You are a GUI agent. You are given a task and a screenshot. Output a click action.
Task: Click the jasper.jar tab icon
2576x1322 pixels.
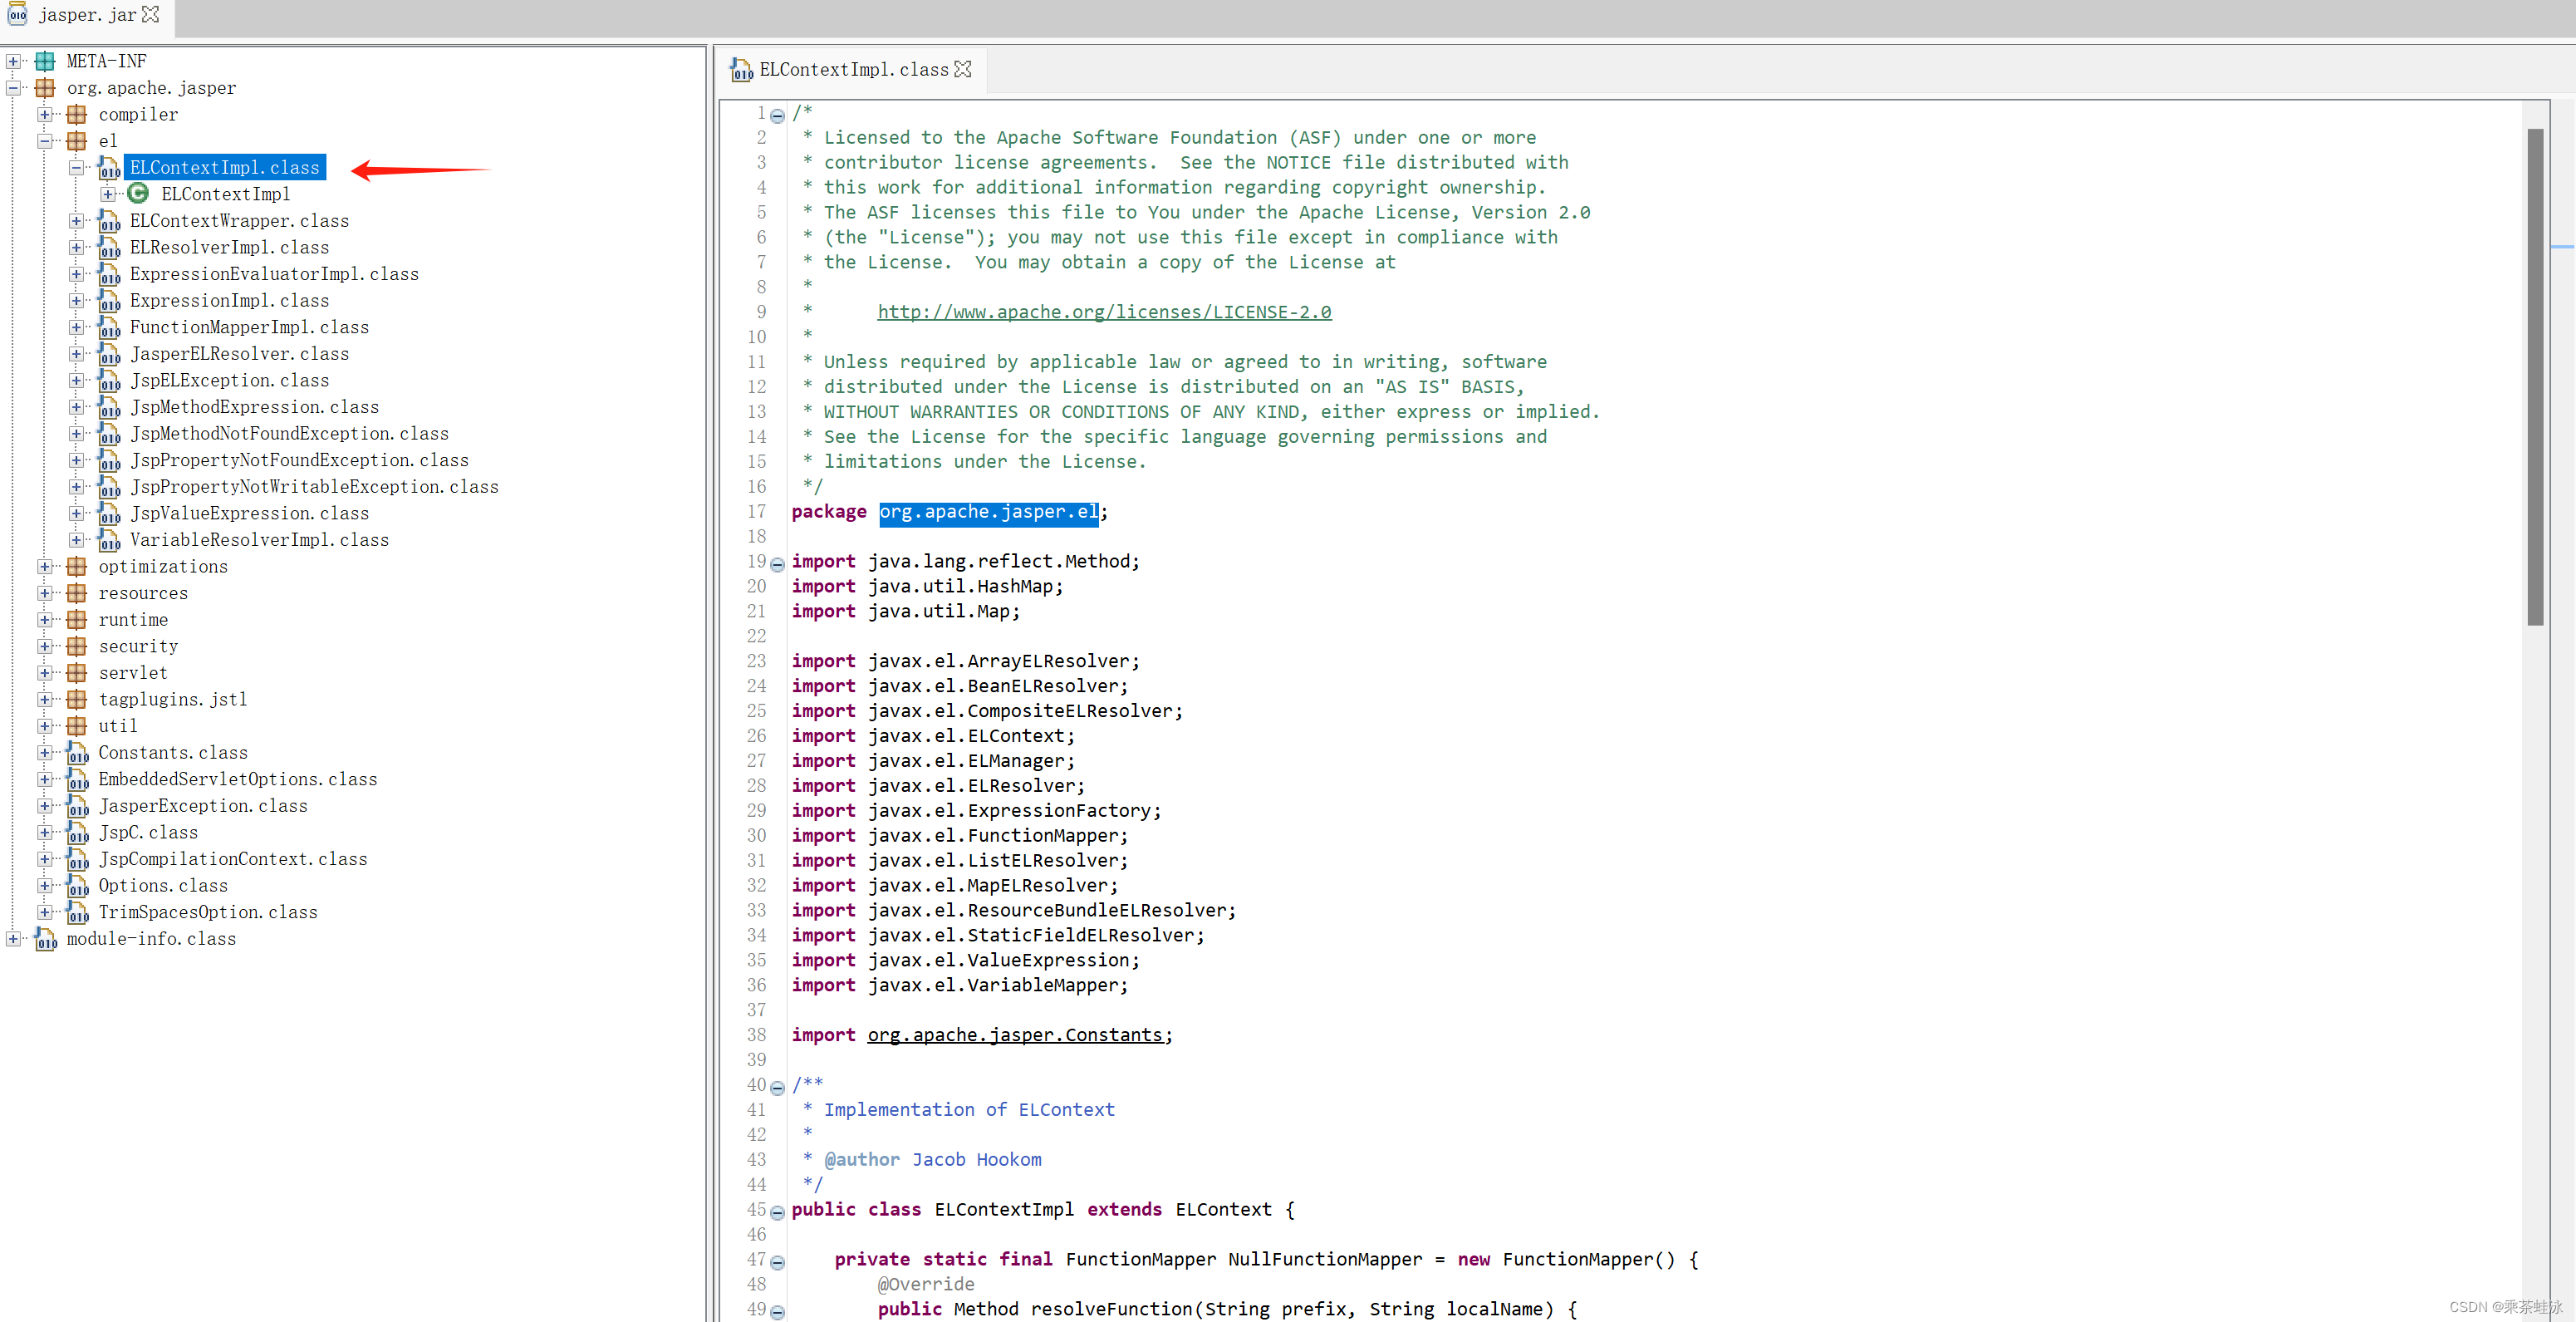(17, 14)
